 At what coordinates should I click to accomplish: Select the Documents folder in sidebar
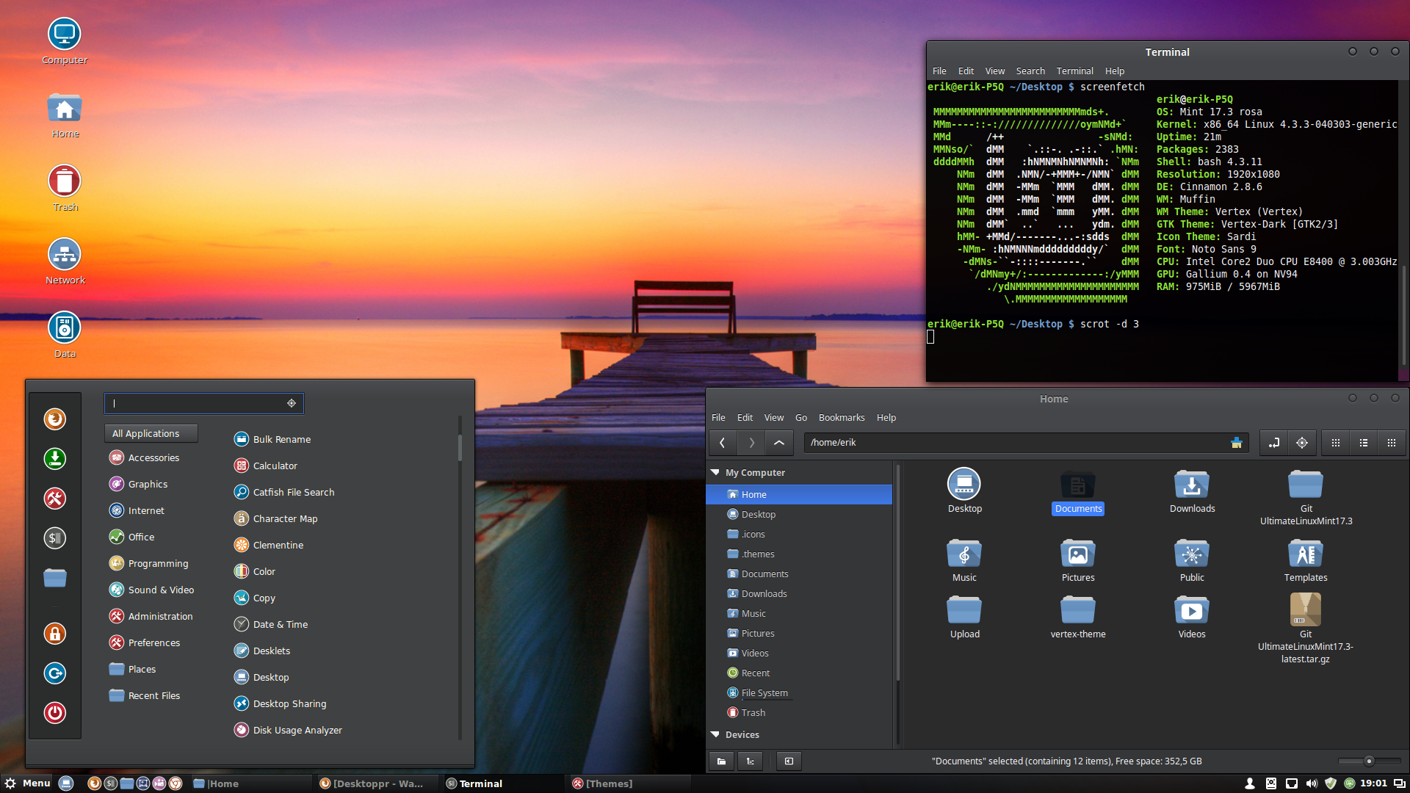(x=764, y=573)
